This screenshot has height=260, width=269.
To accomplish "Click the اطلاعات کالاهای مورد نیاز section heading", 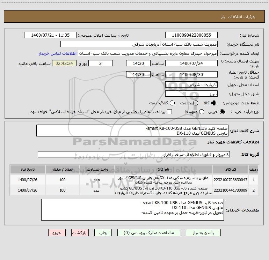I will (233, 142).
